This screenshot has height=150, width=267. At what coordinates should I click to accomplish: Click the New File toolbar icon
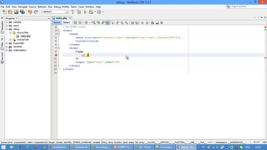click(5, 12)
